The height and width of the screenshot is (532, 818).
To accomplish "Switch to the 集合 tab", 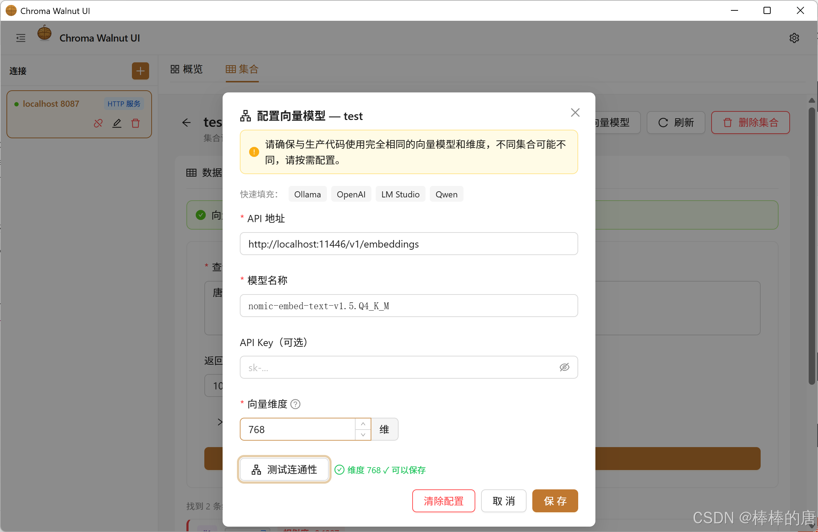I will pyautogui.click(x=242, y=69).
